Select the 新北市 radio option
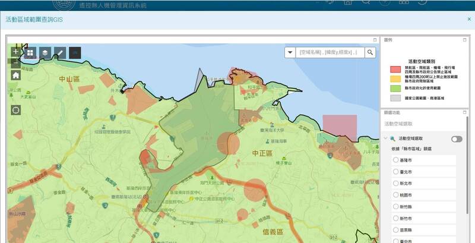The height and width of the screenshot is (243, 475). 395,184
